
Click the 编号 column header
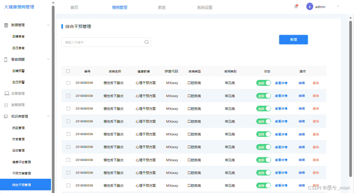(87, 71)
